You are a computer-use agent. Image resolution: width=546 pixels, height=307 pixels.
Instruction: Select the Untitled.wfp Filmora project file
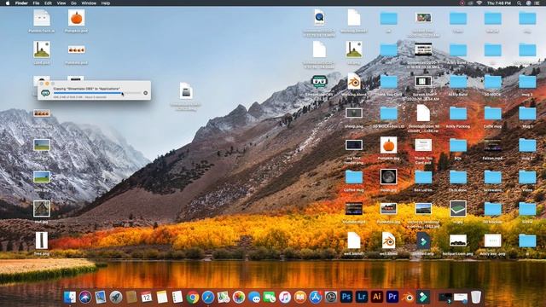click(x=423, y=240)
